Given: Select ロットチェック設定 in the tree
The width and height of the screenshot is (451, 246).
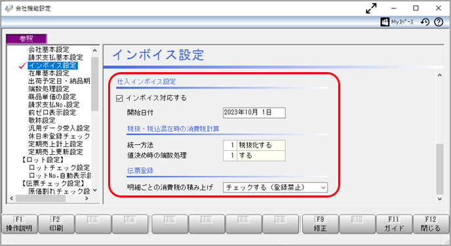Looking at the screenshot, I should [59, 167].
